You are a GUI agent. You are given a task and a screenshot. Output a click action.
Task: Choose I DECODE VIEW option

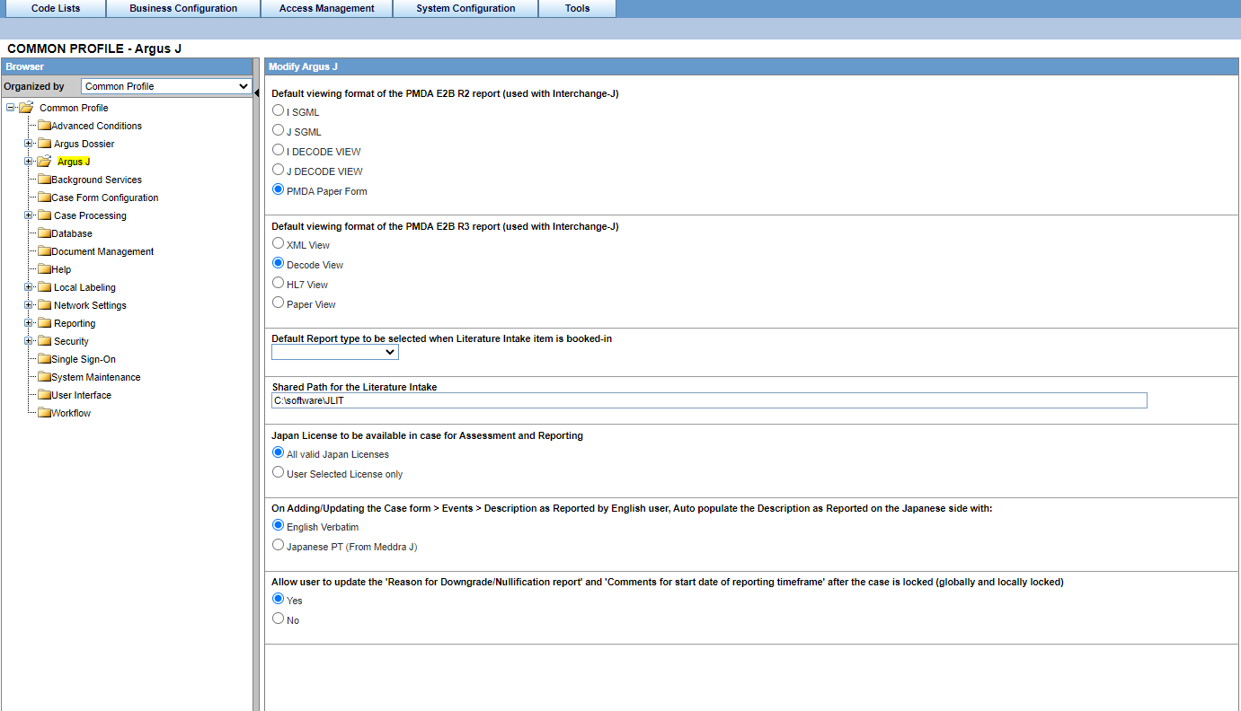(x=279, y=150)
